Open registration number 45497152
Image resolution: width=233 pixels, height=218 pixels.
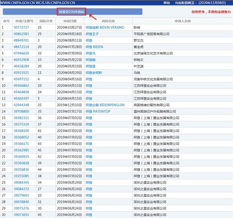point(21,79)
